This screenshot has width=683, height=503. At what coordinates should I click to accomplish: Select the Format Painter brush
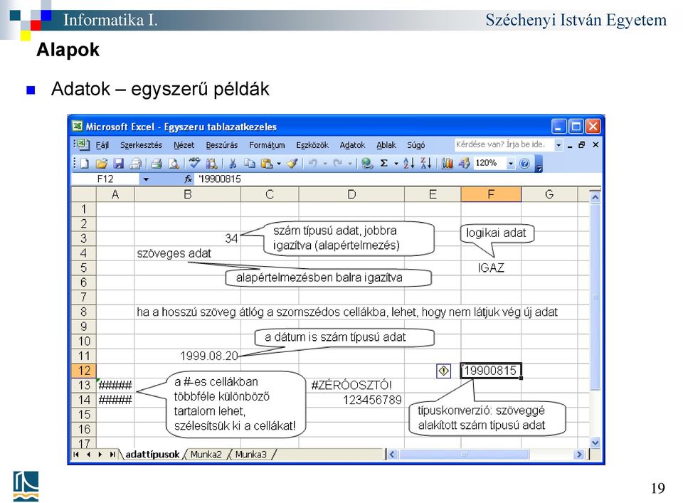point(292,164)
